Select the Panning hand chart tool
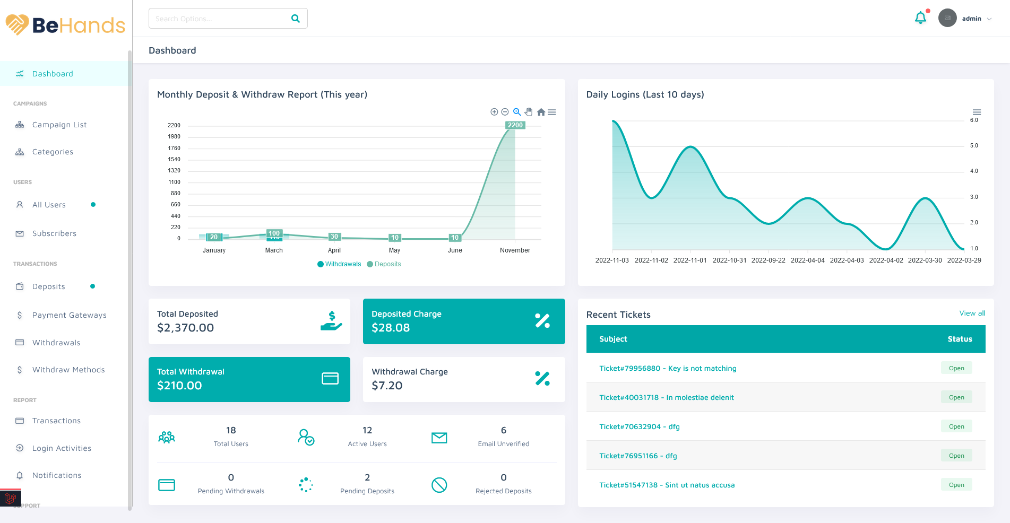 point(529,112)
